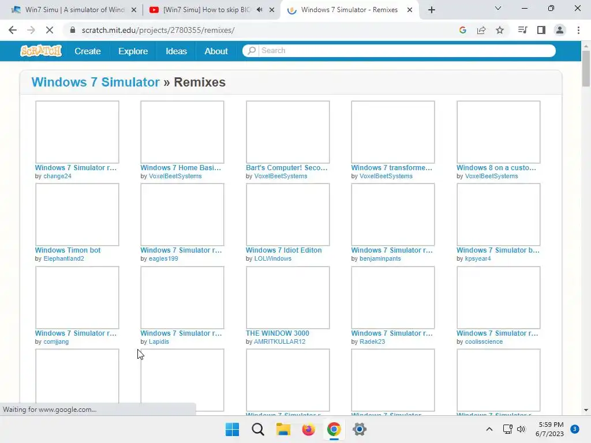
Task: Visit author Radek23's profile
Action: 372,341
